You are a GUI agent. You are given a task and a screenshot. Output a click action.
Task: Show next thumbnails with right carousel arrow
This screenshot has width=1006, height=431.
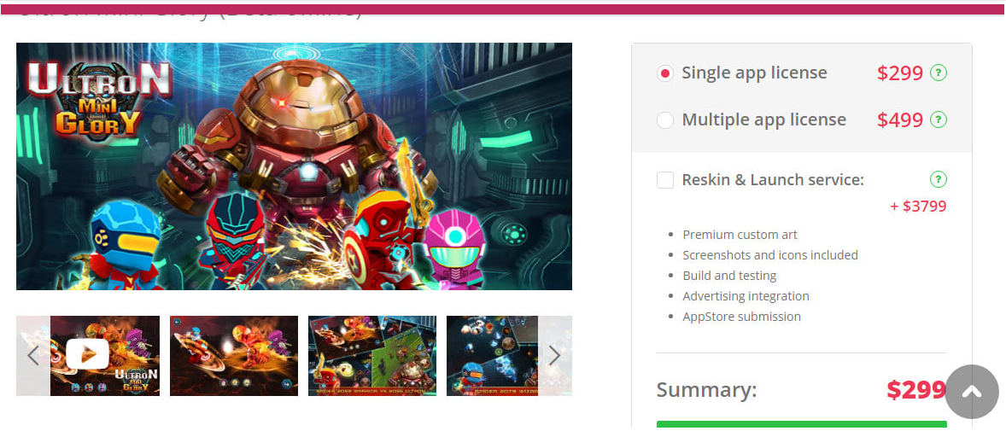click(x=554, y=355)
